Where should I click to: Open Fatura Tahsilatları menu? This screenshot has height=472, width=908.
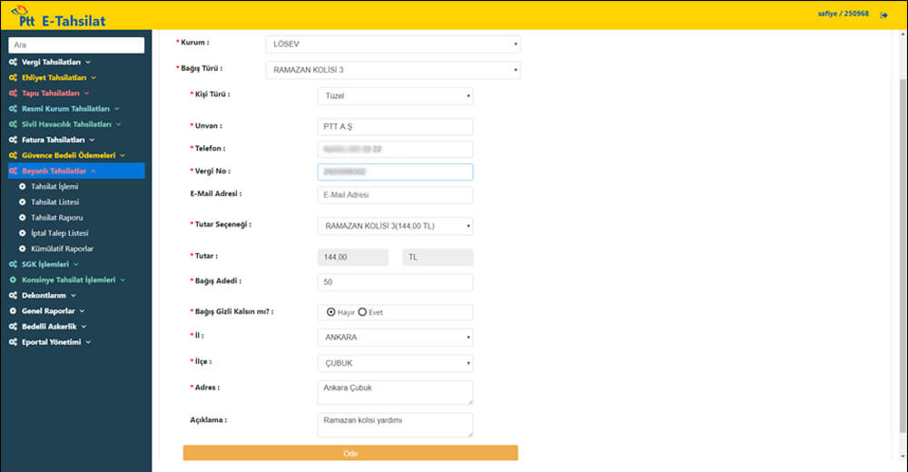54,140
